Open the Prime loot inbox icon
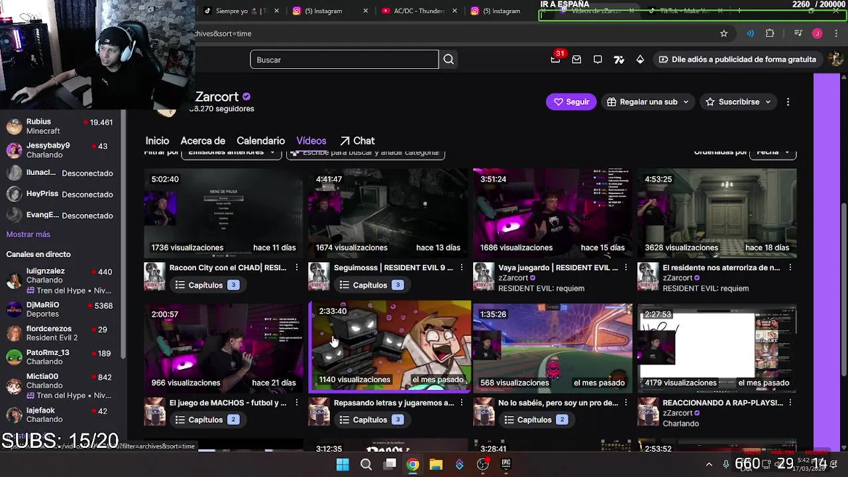 [576, 60]
